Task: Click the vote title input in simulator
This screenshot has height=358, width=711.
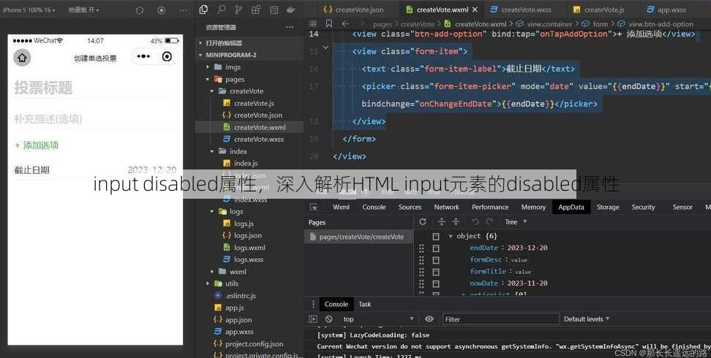Action: (x=94, y=88)
